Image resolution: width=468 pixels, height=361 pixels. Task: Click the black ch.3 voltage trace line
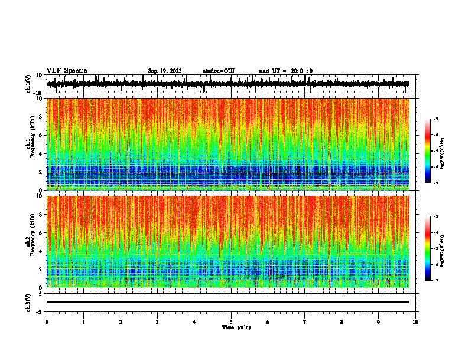click(227, 302)
